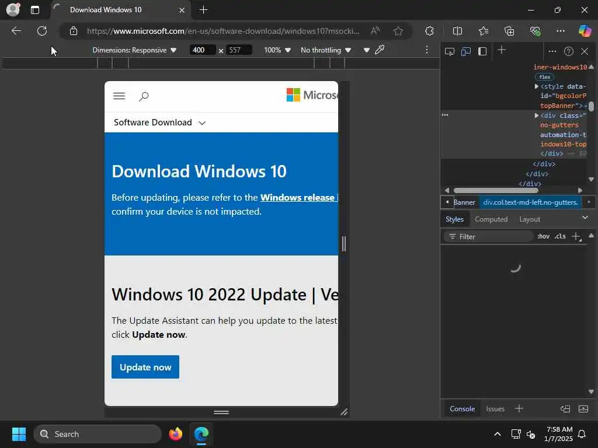This screenshot has width=598, height=448.
Task: Open device posture dropdown arrow next to throttling
Action: 367,50
